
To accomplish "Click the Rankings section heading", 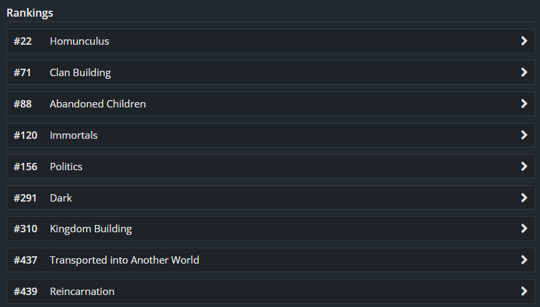I will click(30, 13).
